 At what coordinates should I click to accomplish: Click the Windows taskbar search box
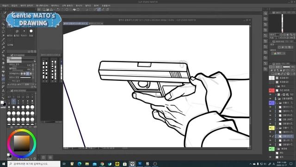point(34,164)
